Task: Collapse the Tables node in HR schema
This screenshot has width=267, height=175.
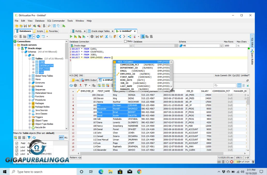Action: pos(30,59)
